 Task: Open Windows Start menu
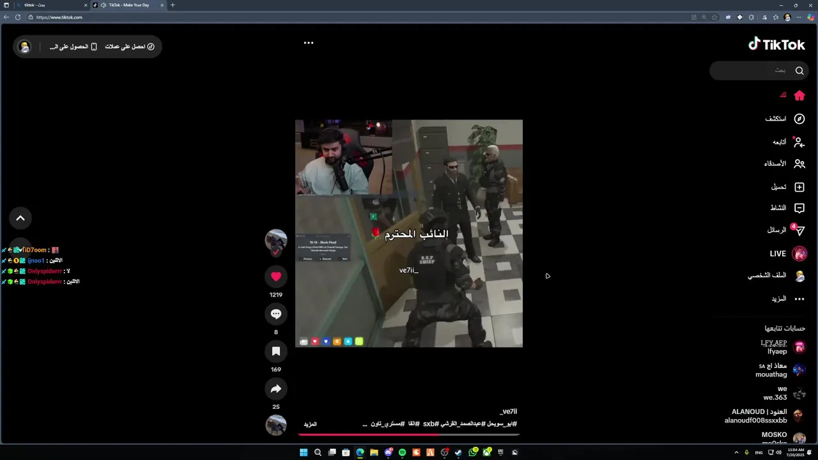point(304,452)
